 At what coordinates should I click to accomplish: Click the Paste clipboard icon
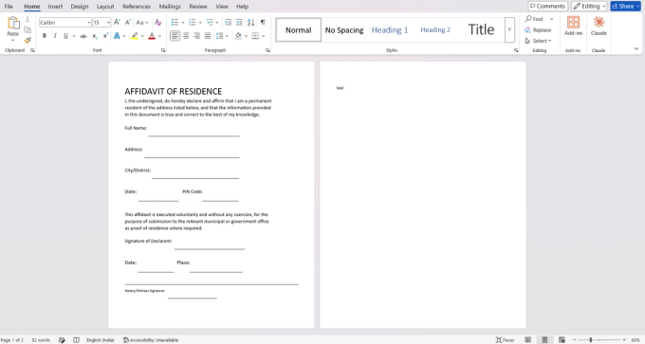(13, 23)
